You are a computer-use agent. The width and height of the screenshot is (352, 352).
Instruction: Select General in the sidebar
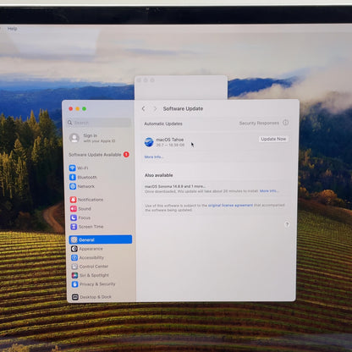(x=101, y=239)
